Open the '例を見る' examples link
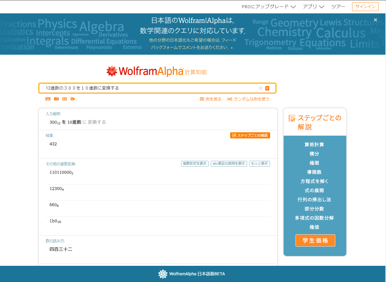Image resolution: width=386 pixels, height=282 pixels. (x=211, y=99)
